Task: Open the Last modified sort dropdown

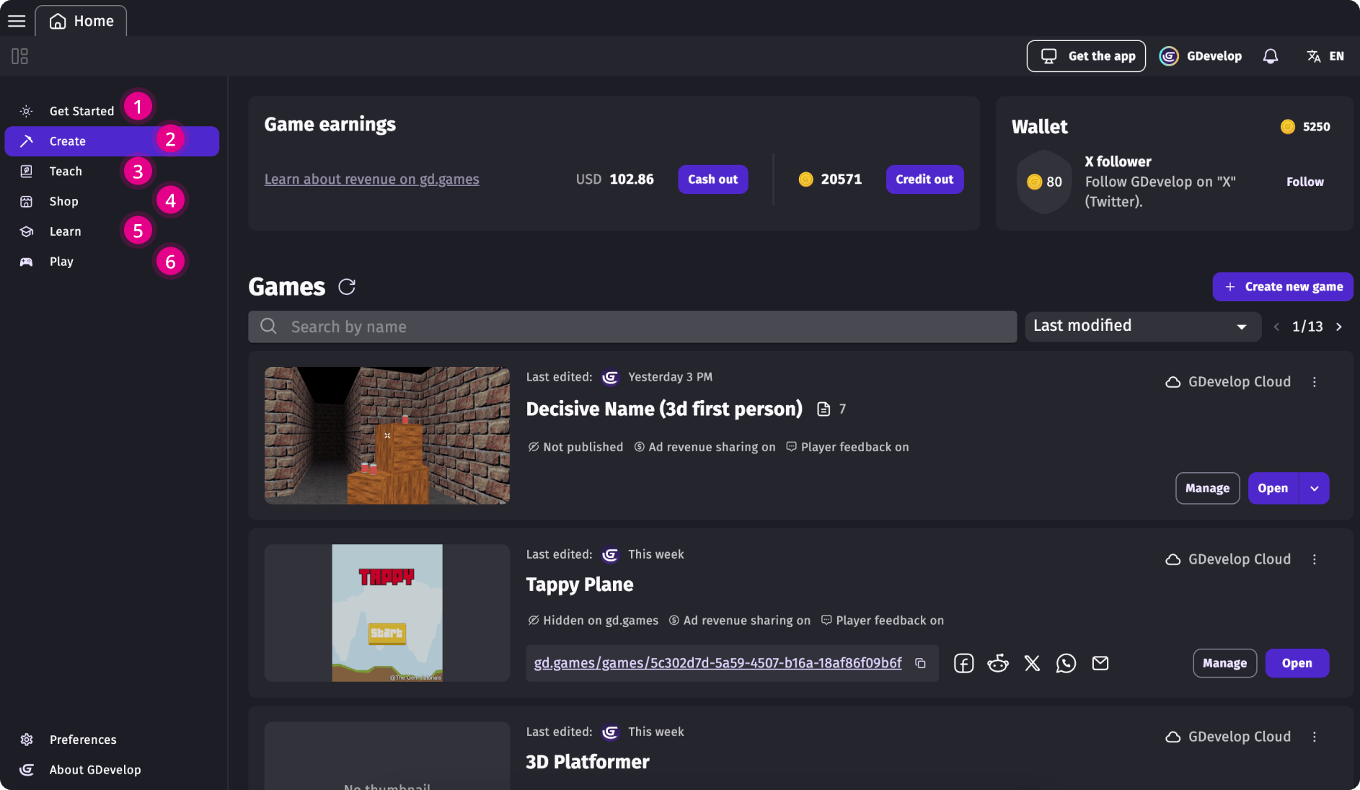Action: [1142, 326]
